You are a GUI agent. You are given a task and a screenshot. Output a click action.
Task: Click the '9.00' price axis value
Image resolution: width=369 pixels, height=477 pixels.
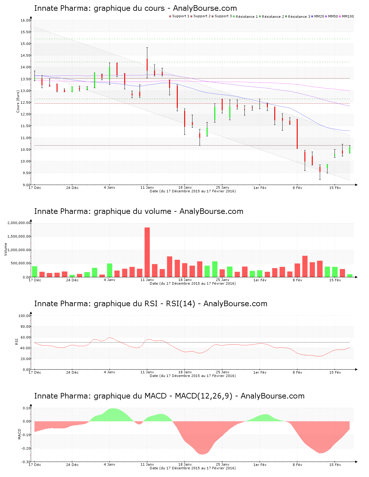pos(26,185)
